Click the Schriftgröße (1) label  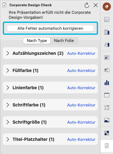point(30,122)
